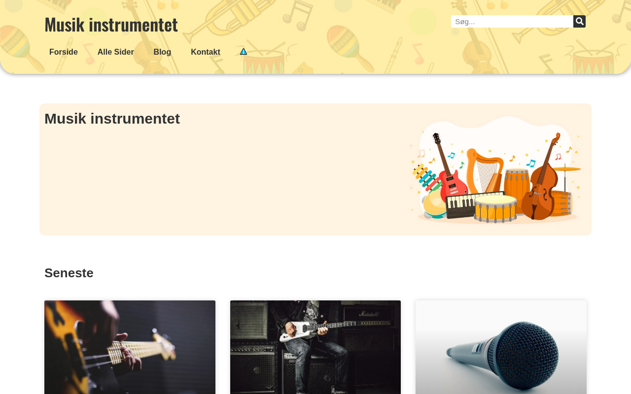This screenshot has height=394, width=631.
Task: Click the Seneste section heading
Action: 69,273
